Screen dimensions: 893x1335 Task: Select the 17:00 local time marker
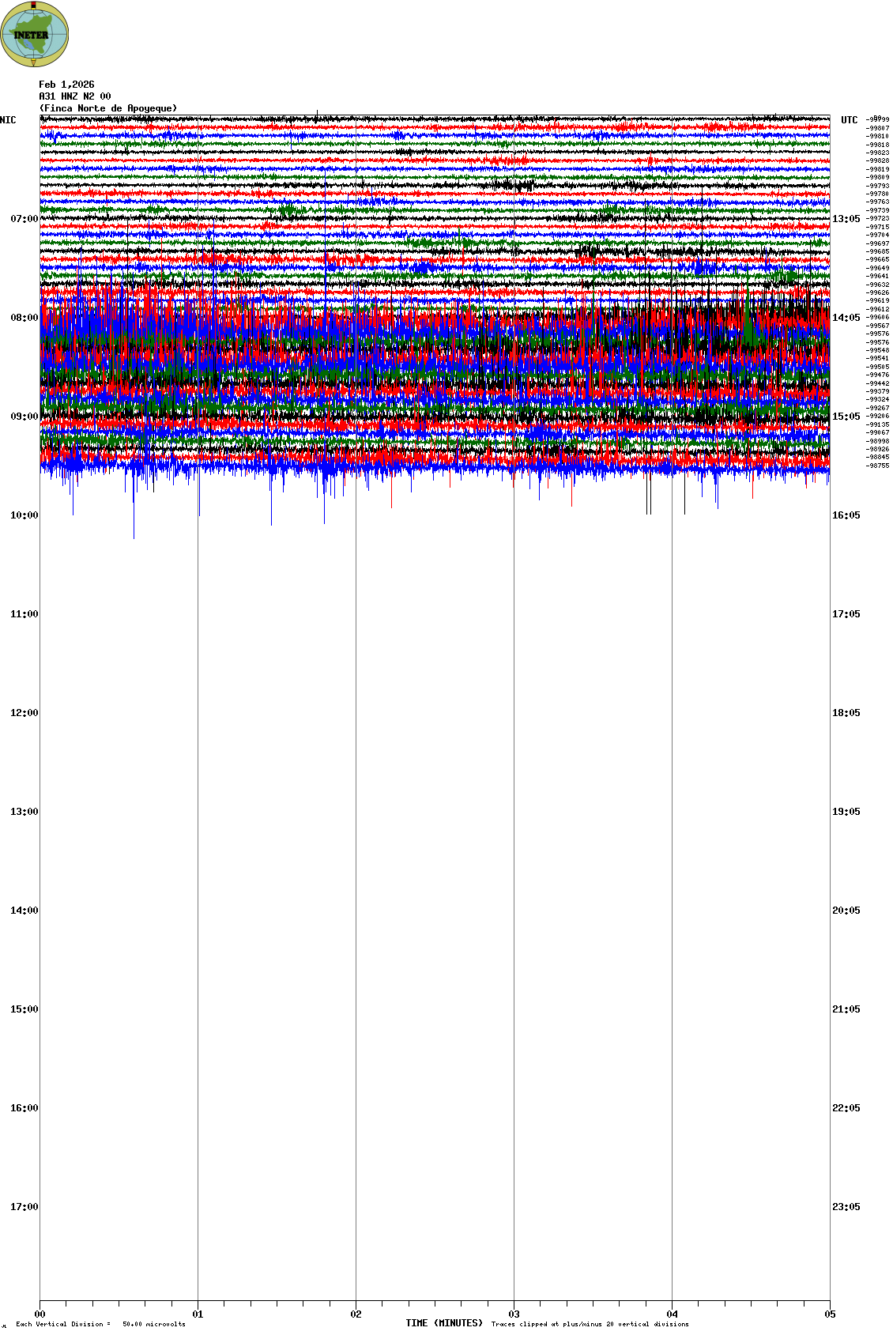point(24,1207)
